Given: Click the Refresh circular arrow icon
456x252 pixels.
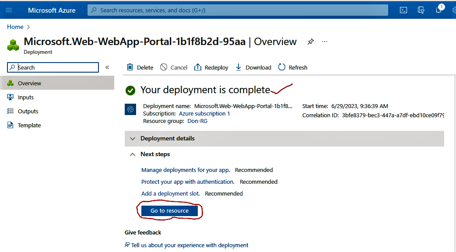Looking at the screenshot, I should (282, 67).
